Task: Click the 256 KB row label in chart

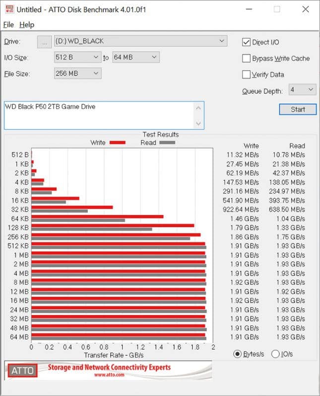Action: [18, 237]
